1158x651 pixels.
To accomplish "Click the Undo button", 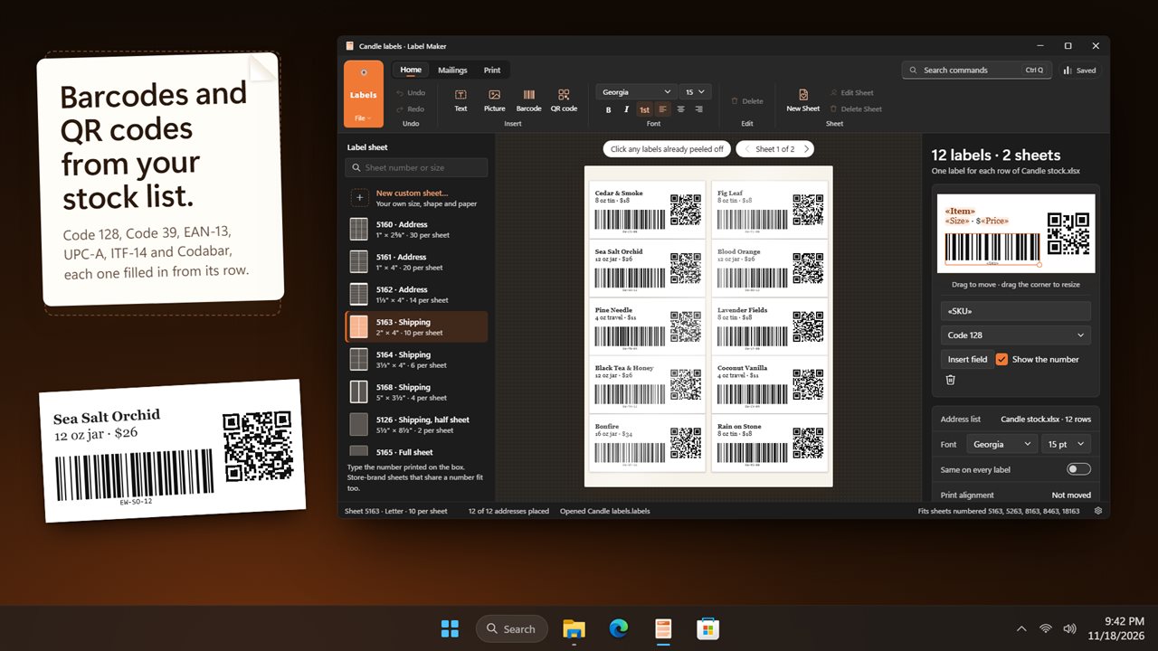I will (410, 92).
